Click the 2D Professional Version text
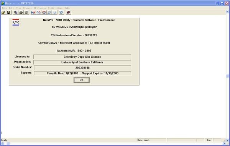Image resolution: width=230 pixels, height=146 pixels. click(x=74, y=36)
